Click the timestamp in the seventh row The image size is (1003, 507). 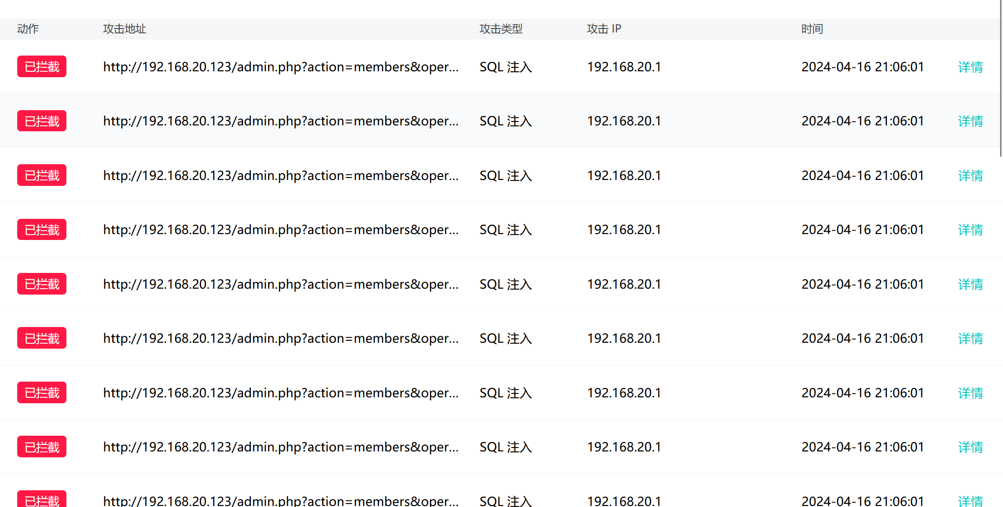(x=862, y=393)
